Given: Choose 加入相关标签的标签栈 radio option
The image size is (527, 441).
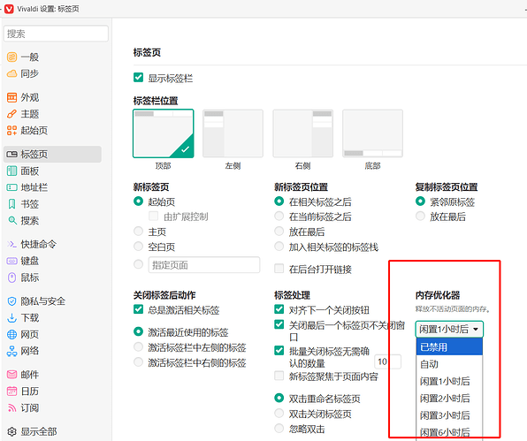Looking at the screenshot, I should pos(279,247).
